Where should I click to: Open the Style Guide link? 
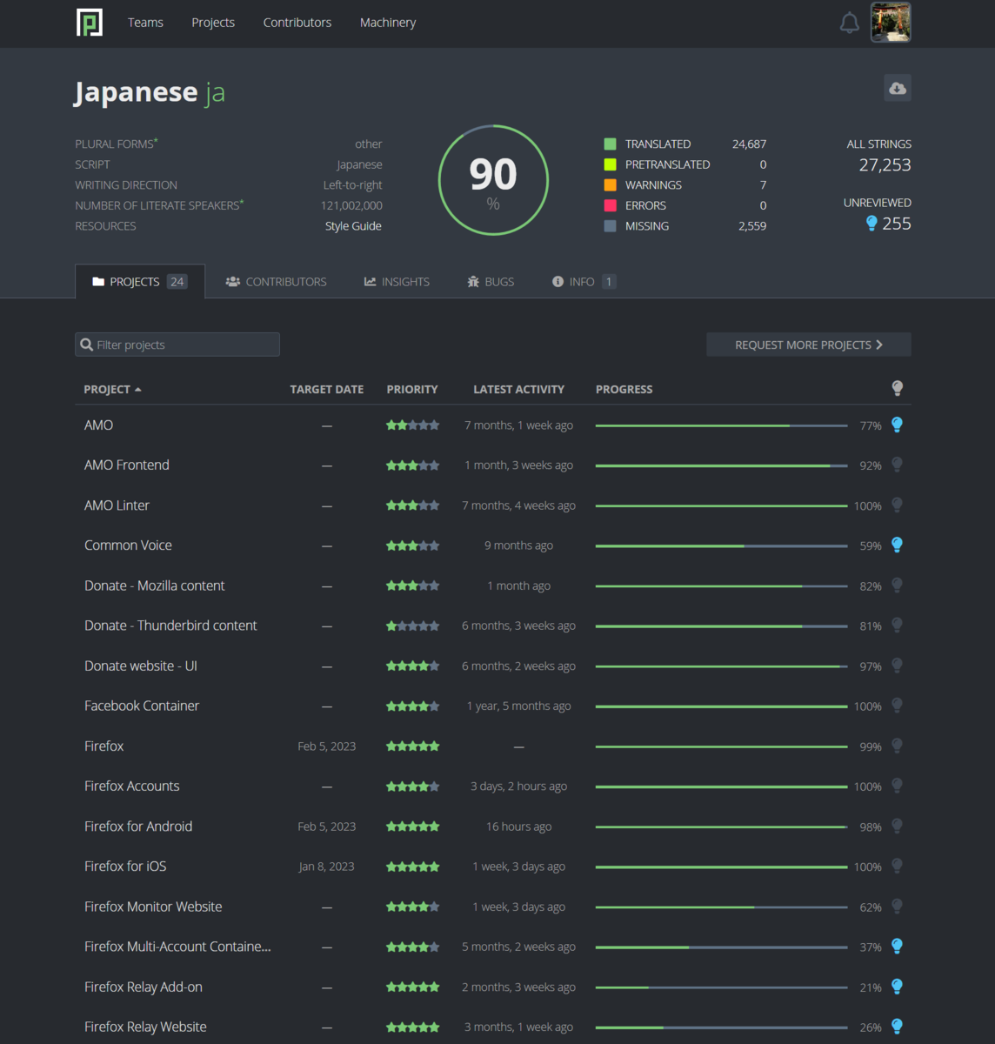(353, 226)
